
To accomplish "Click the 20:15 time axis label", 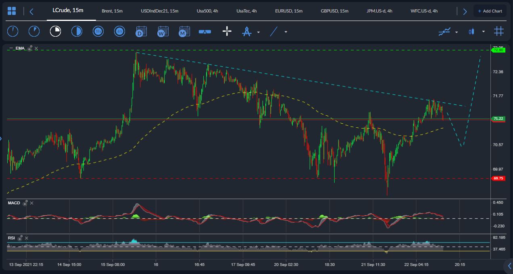I will [460, 265].
